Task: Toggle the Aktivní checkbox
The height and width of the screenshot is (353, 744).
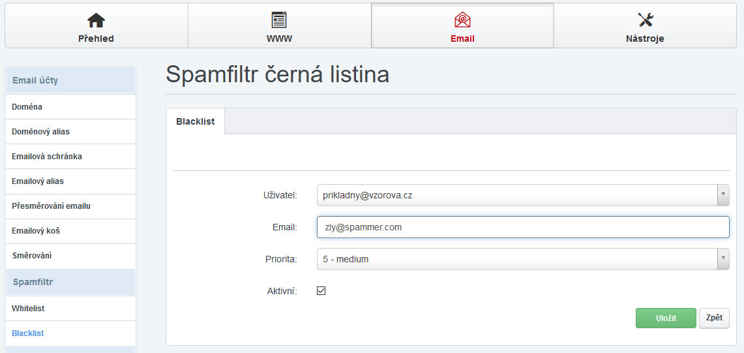Action: 321,291
